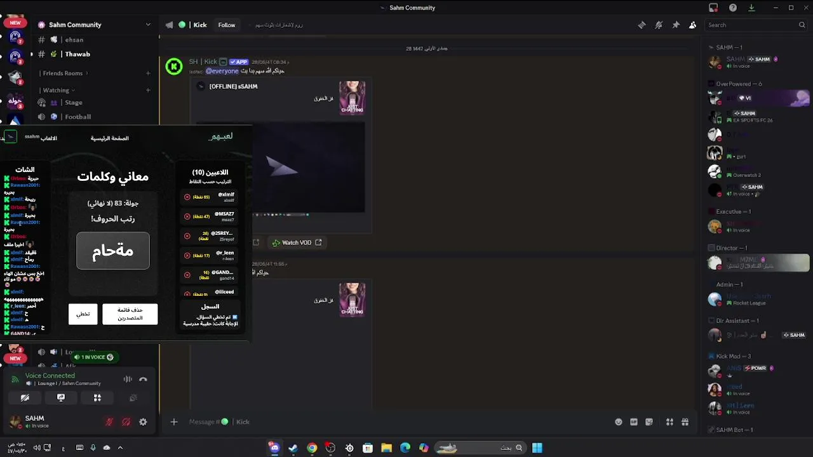The image size is (813, 457).
Task: Click the 1 IN VOICE indicator
Action: pyautogui.click(x=93, y=357)
